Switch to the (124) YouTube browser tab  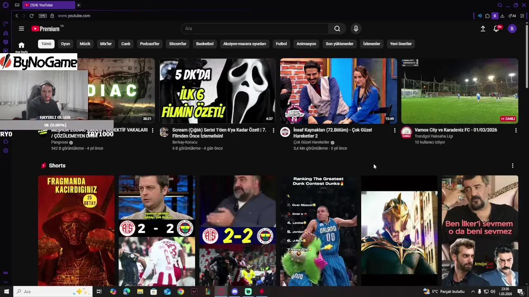point(49,5)
